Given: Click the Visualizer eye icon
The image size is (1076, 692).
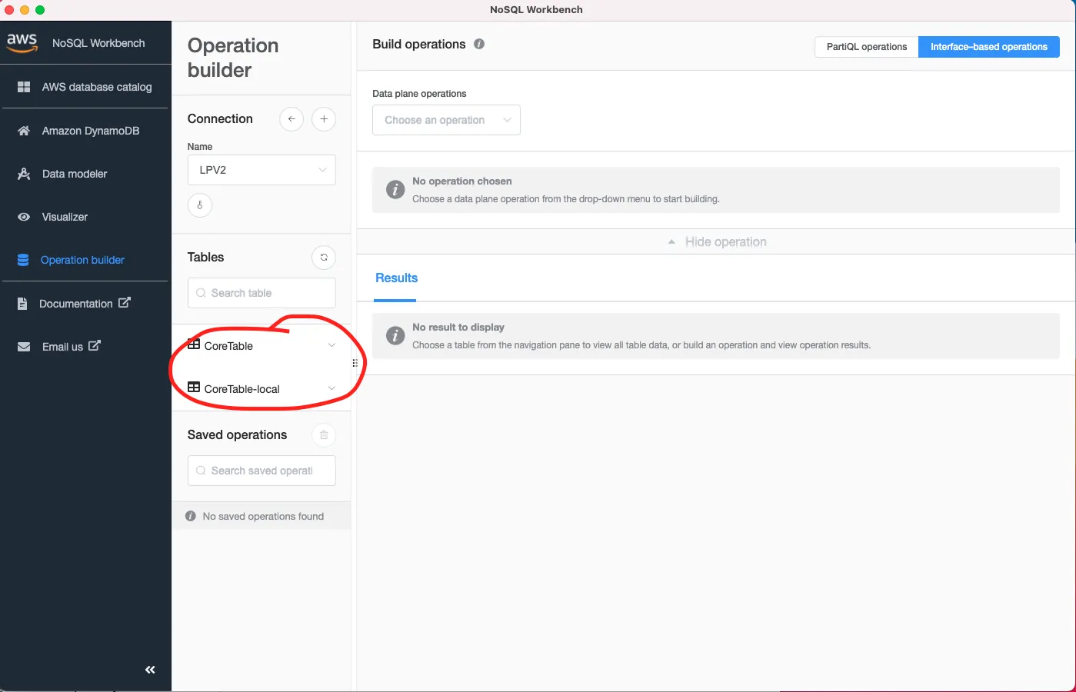Looking at the screenshot, I should [24, 217].
